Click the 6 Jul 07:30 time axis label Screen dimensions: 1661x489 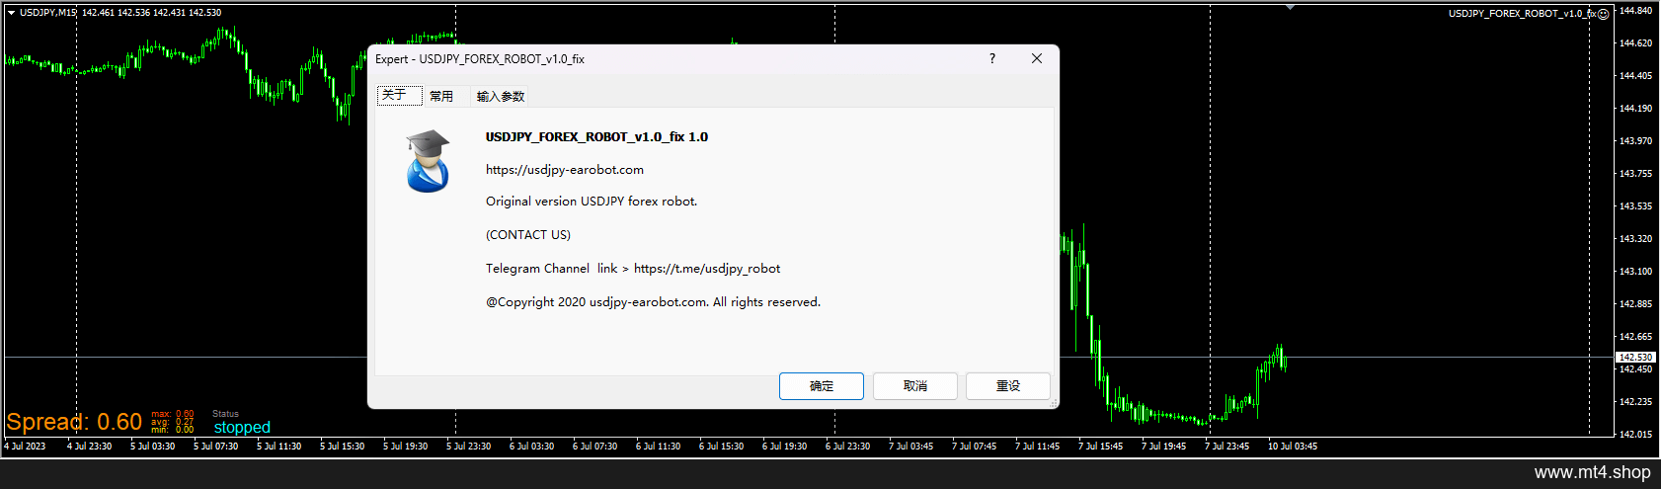594,447
